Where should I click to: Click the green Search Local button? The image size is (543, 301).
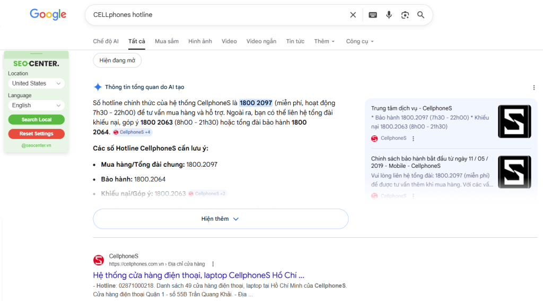click(37, 119)
